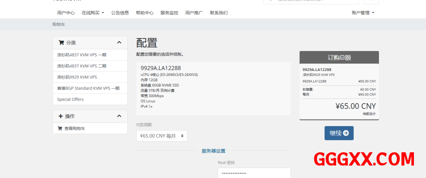Collapse the 分类 panel using its chevron
Viewport: 426px width, 178px height.
point(119,43)
